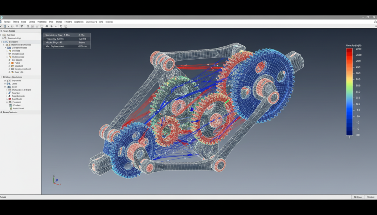
Task: Click the Posts Fiose panel header
Action: click(21, 31)
